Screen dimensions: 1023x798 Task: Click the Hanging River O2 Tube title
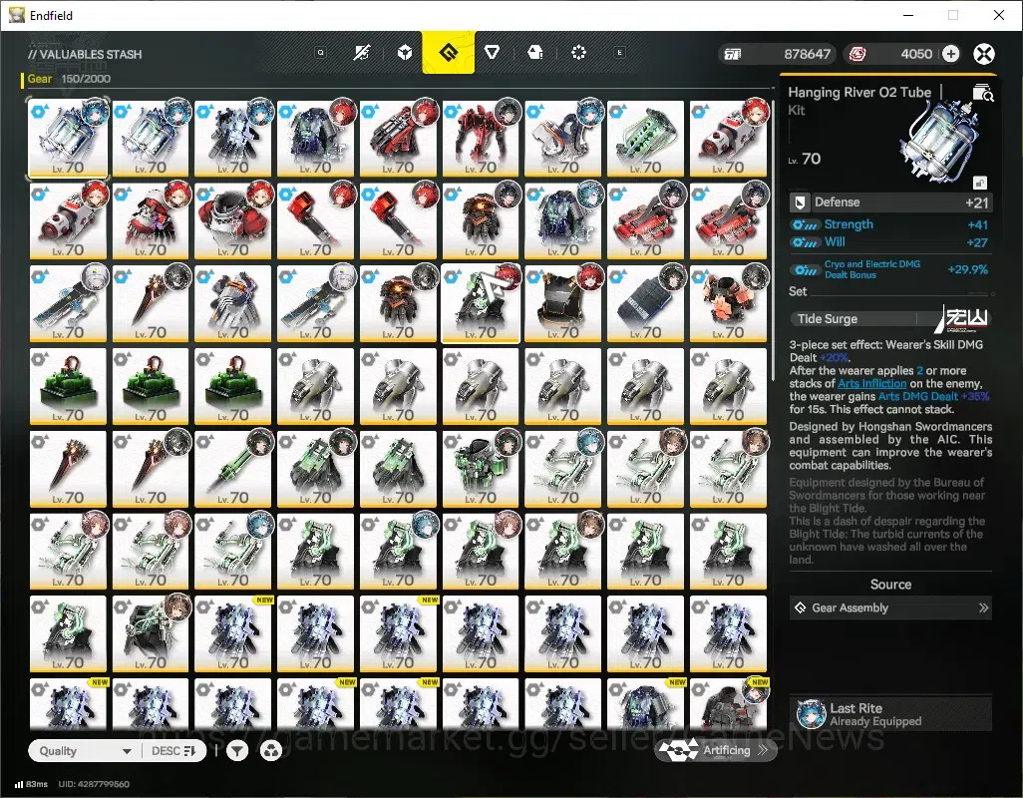[859, 92]
